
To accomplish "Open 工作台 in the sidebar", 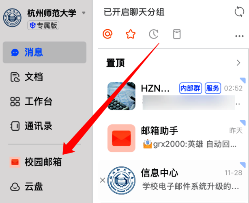I will (x=45, y=101).
